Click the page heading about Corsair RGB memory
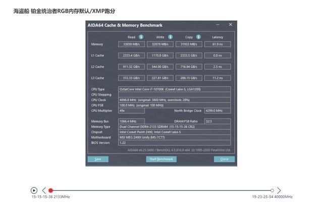 (64, 11)
